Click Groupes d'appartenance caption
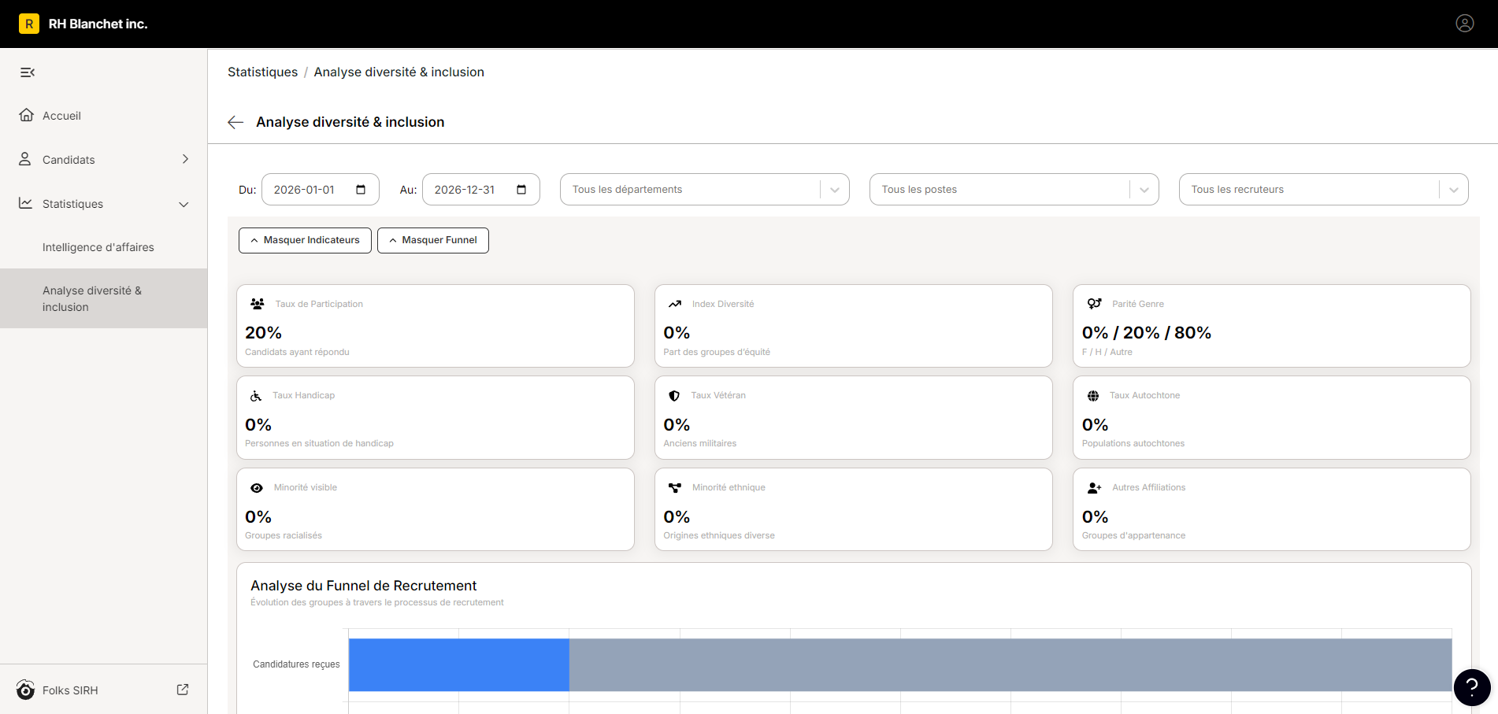1498x714 pixels. click(1133, 535)
